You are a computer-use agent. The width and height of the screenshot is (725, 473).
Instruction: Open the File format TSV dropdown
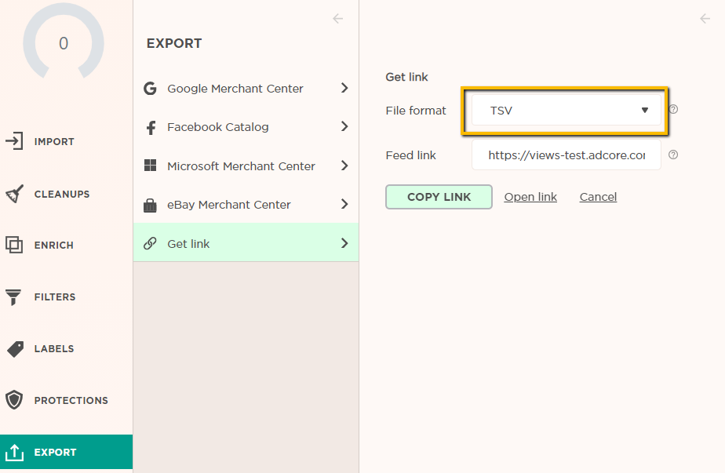pyautogui.click(x=565, y=111)
